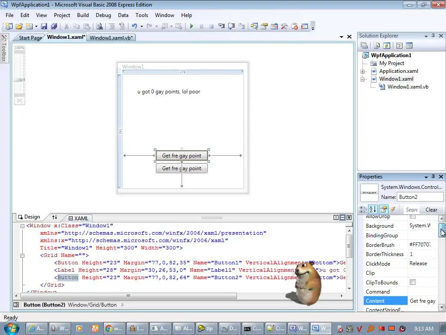The image size is (446, 335).
Task: Click the Step Into toolbar icon
Action: point(222,27)
